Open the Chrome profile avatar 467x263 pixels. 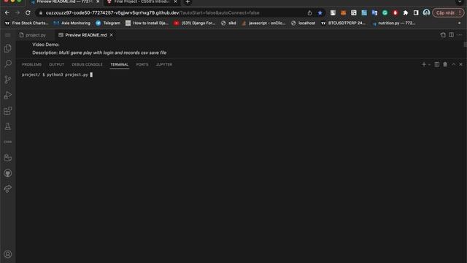click(426, 13)
